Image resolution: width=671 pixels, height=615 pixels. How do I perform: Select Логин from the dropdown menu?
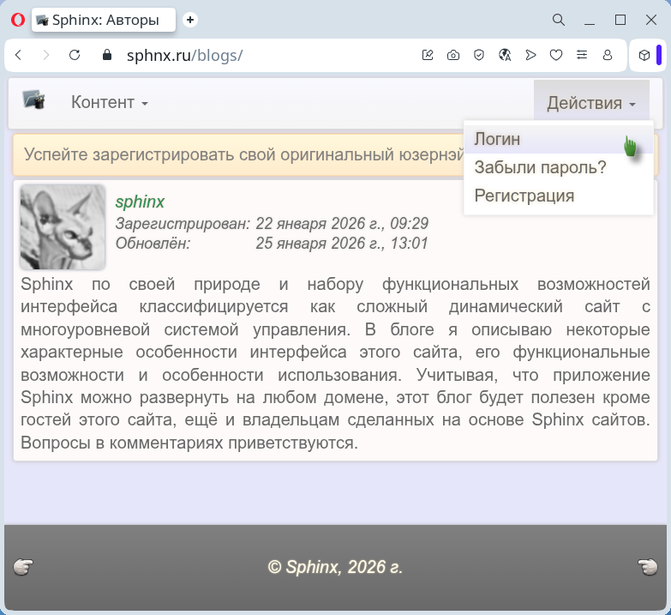[498, 139]
